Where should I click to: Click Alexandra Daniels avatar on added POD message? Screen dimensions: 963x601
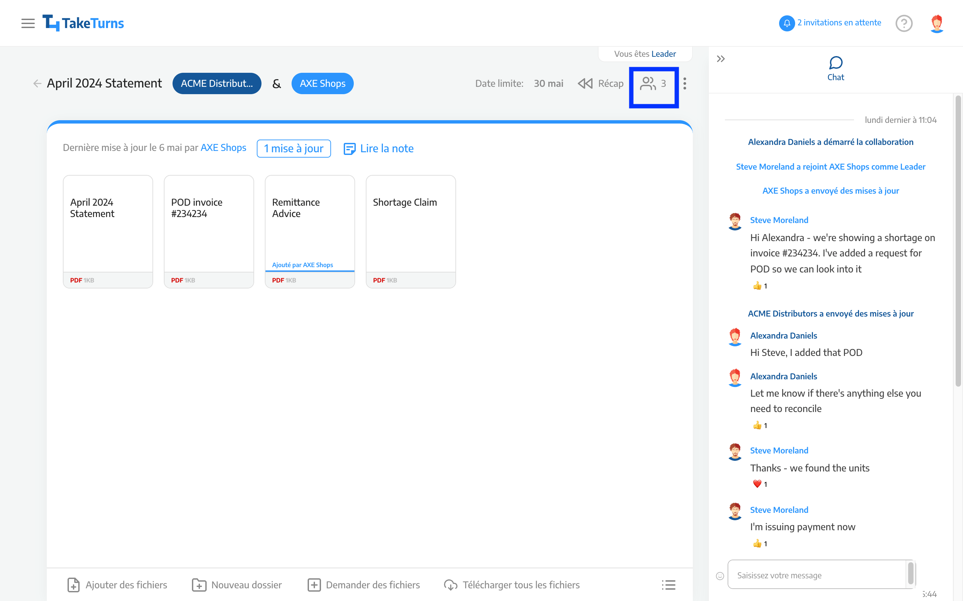(735, 337)
